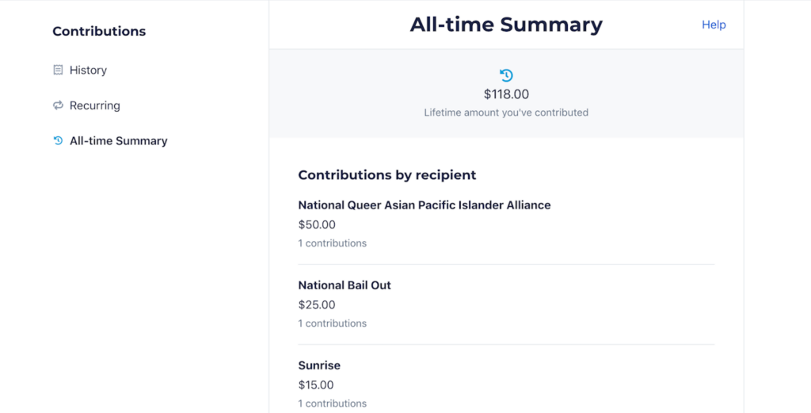This screenshot has height=413, width=811.
Task: Open the Help link
Action: click(714, 25)
